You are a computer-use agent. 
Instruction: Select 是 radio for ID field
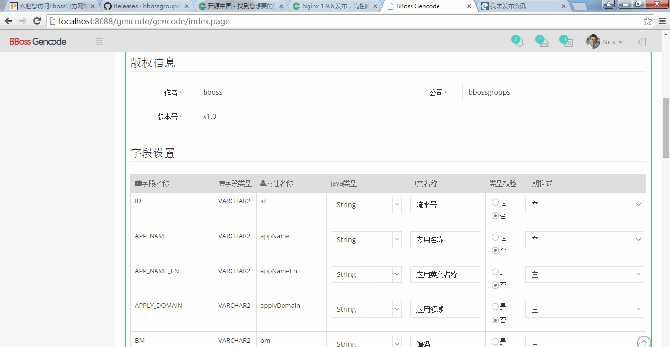(x=495, y=202)
